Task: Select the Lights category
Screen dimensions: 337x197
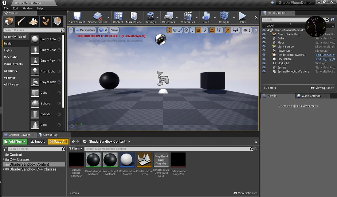Action: pos(8,50)
